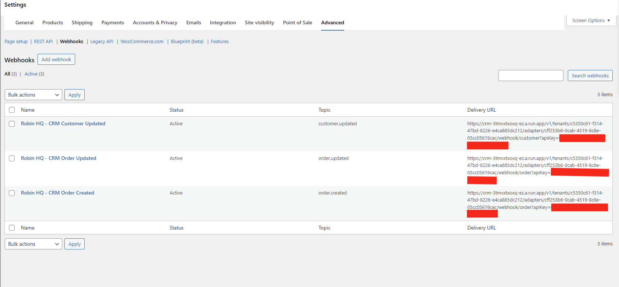The width and height of the screenshot is (619, 287).
Task: Click the top Apply button
Action: (74, 95)
